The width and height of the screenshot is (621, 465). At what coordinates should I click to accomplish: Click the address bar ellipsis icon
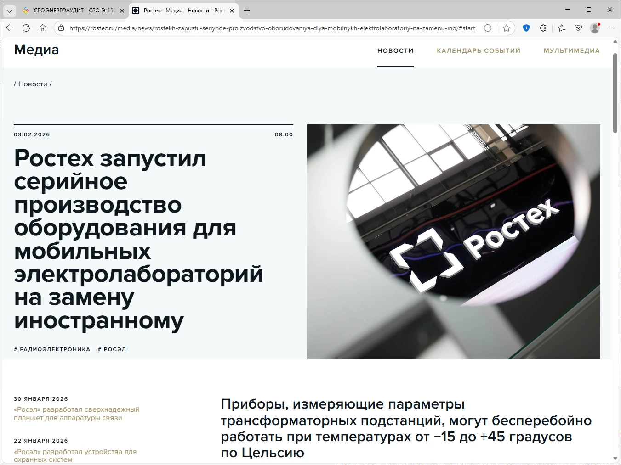488,28
